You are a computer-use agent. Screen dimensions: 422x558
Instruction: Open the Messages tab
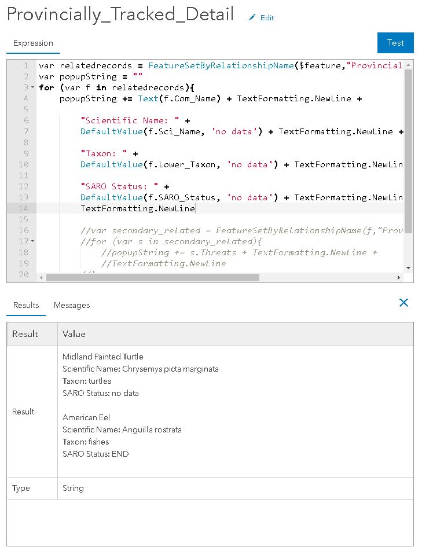[x=72, y=305]
